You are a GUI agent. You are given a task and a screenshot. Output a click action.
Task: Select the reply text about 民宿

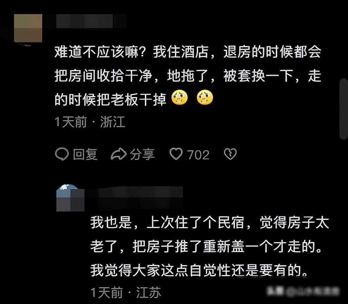(210, 246)
